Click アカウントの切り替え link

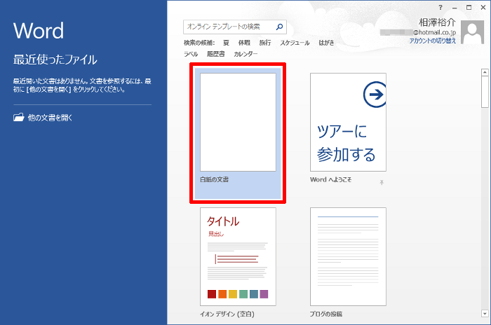click(x=433, y=41)
